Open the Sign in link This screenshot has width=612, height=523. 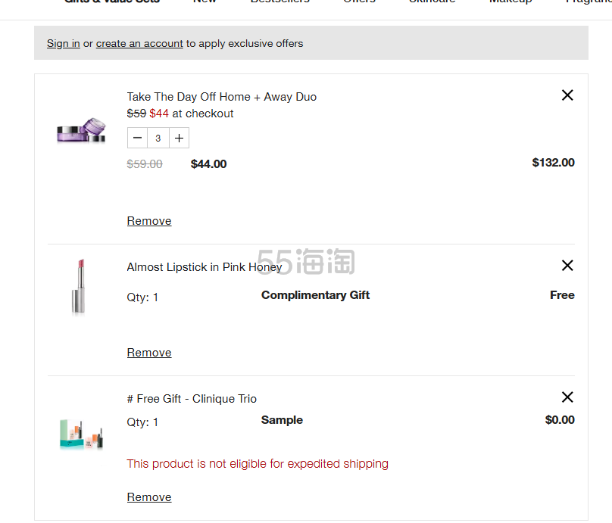(x=63, y=44)
